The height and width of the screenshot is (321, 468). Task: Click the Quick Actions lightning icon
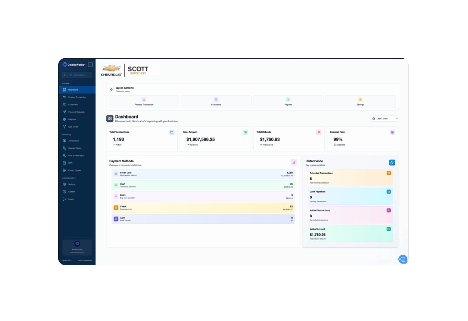pos(111,89)
